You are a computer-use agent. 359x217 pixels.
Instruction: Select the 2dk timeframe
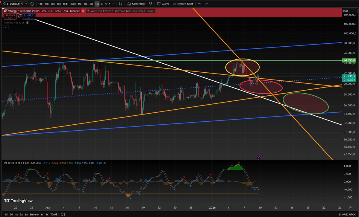pos(46,4)
